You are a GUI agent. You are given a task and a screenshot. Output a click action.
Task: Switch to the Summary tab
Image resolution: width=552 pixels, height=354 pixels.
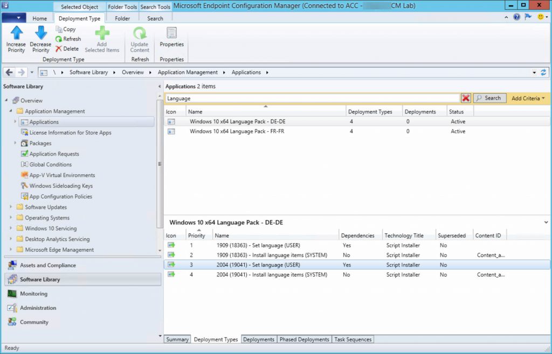(177, 339)
